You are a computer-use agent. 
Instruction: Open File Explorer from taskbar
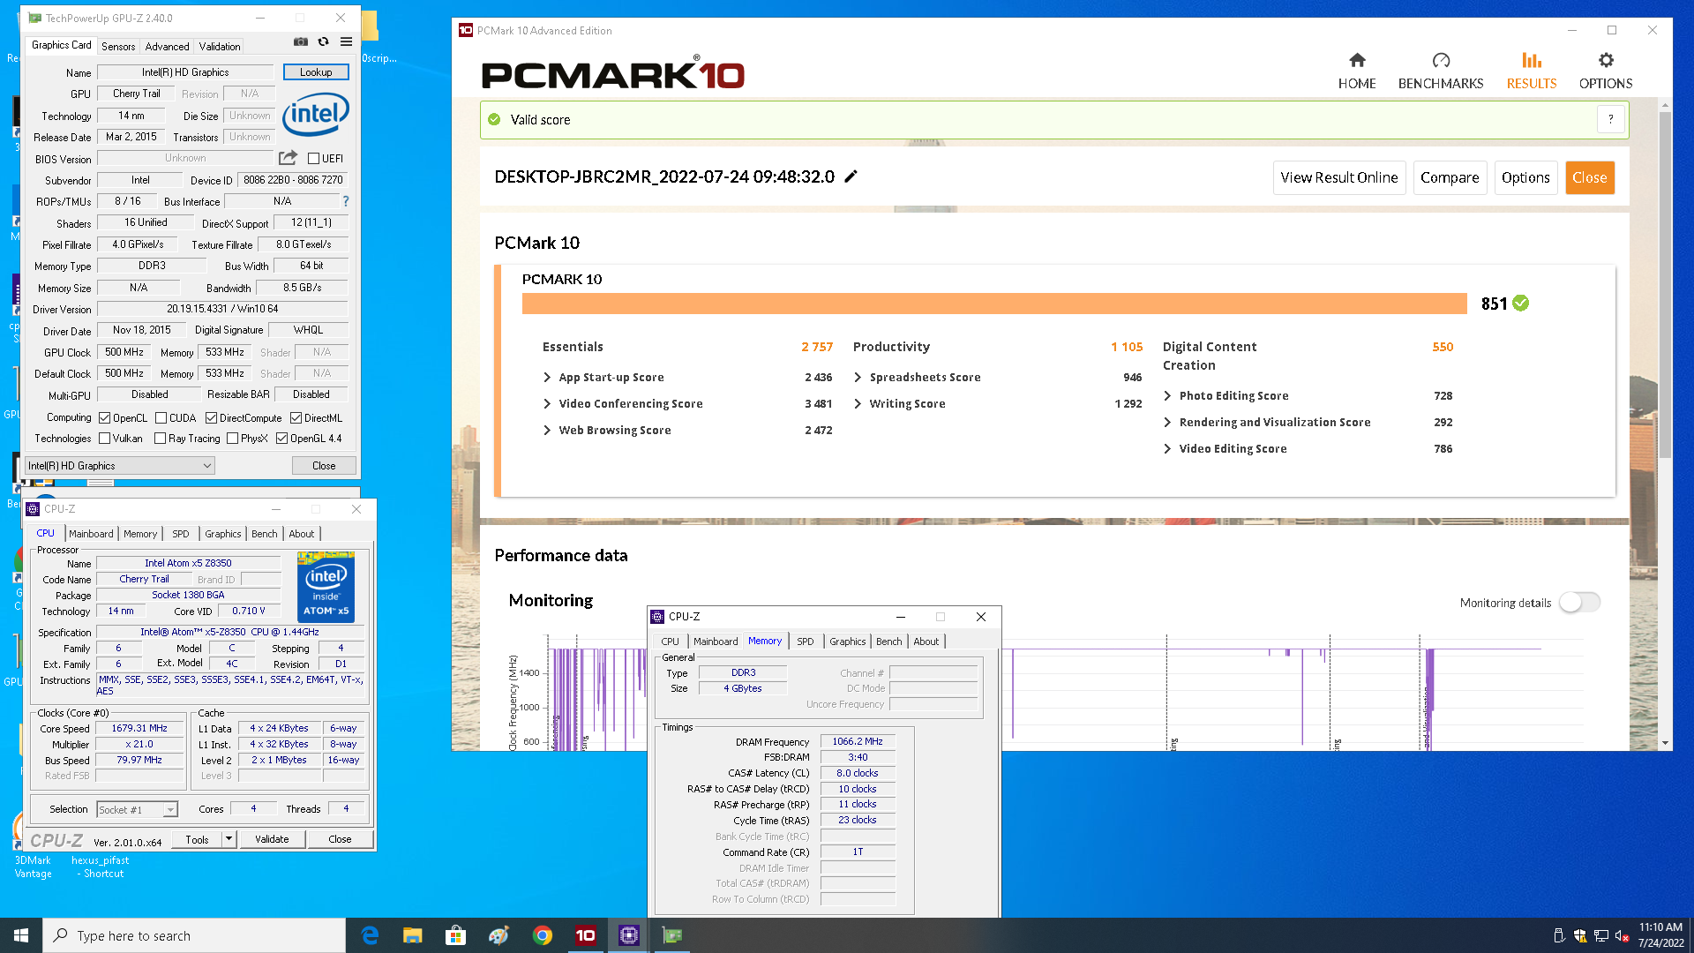point(412,935)
